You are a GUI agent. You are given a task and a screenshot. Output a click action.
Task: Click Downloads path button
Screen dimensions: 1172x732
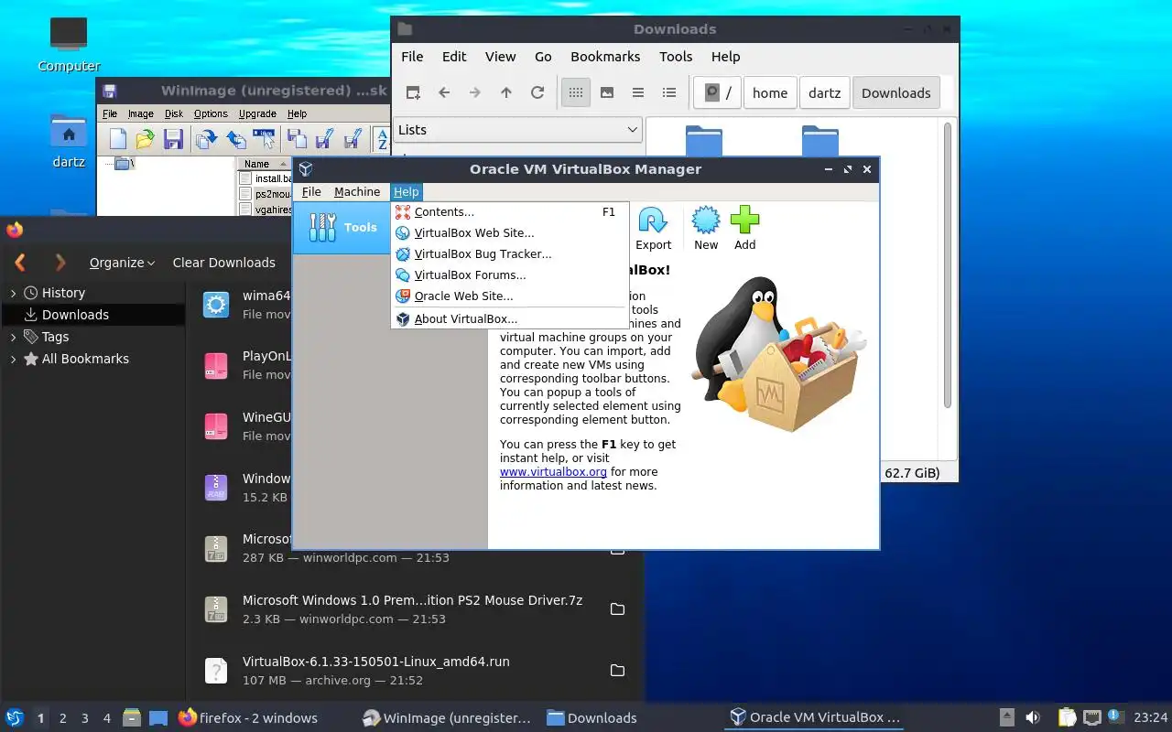pos(895,92)
